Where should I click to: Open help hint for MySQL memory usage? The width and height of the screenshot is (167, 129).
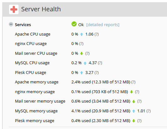click(148, 111)
